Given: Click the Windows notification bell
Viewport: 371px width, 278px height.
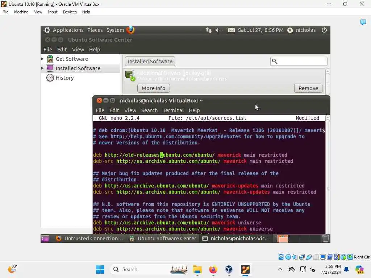Looking at the screenshot, I should pos(346,269).
